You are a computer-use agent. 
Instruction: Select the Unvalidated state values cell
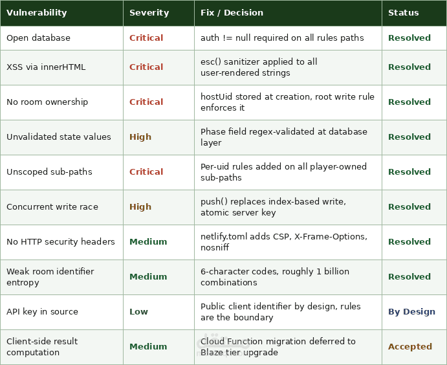(59, 137)
